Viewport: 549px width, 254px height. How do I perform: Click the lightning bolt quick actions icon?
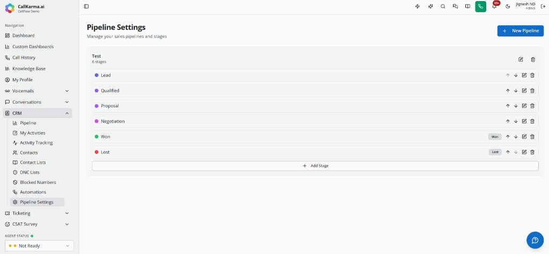point(417,6)
